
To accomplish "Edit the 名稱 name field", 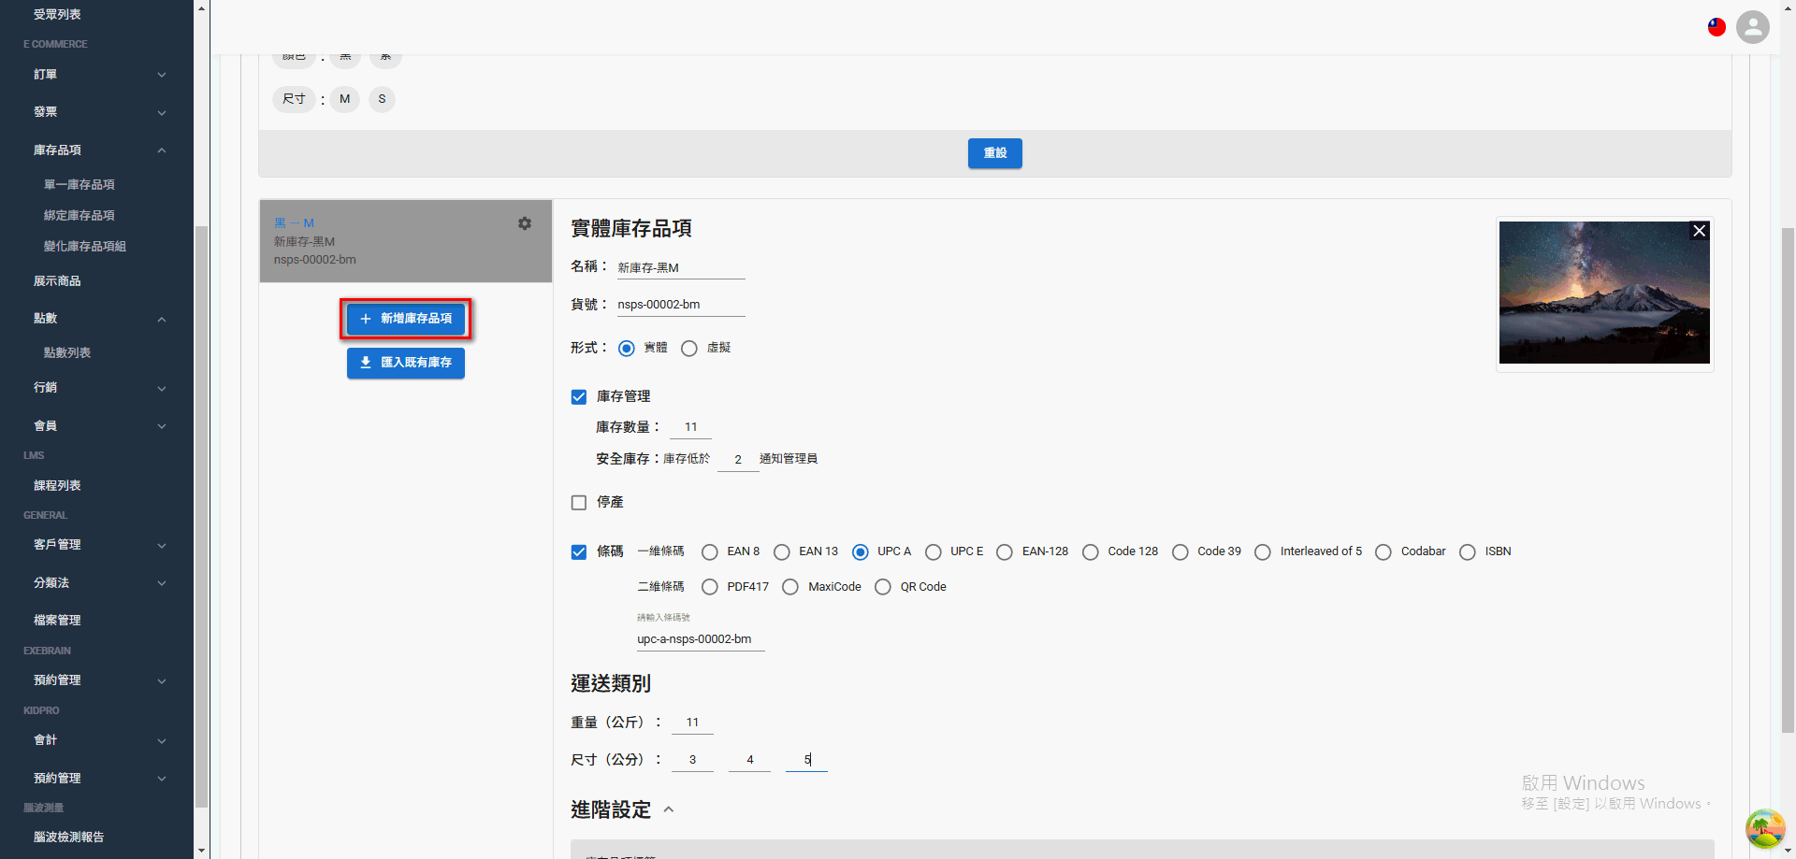I will pos(681,268).
